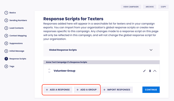Open the Initial Message step

[x=17, y=51]
